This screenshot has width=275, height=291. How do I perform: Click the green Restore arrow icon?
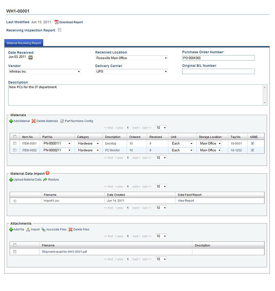coord(45,179)
